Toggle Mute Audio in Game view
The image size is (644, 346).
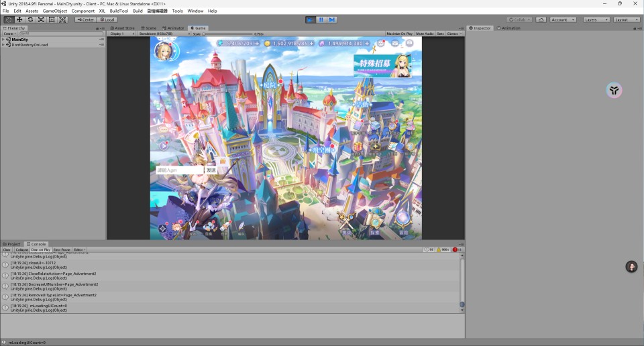(424, 34)
